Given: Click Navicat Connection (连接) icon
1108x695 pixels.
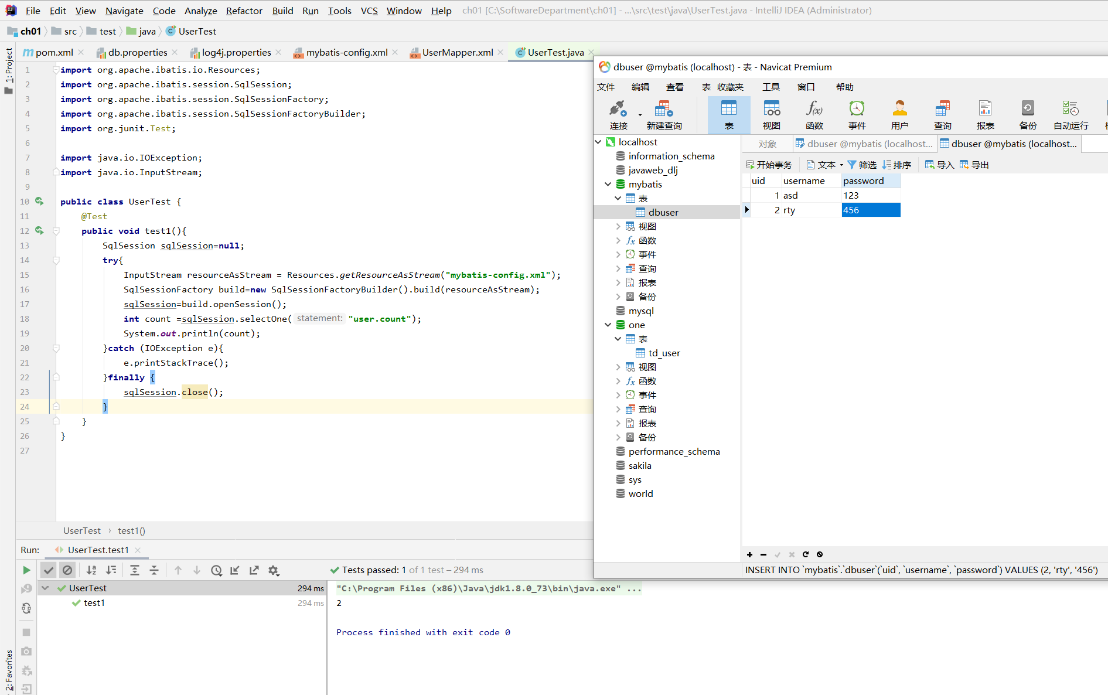Looking at the screenshot, I should coord(618,115).
